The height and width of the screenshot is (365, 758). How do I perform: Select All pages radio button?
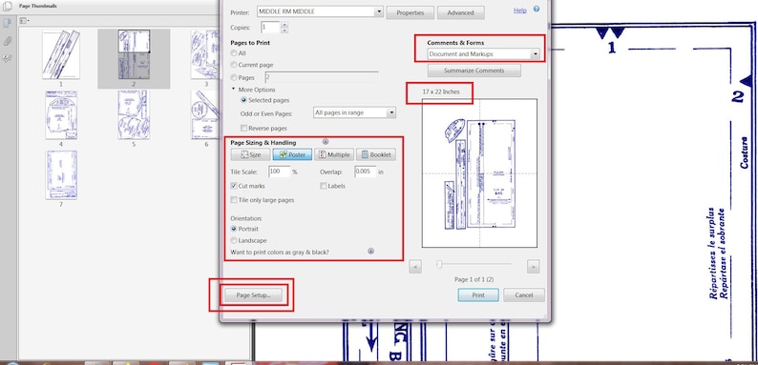click(x=234, y=53)
